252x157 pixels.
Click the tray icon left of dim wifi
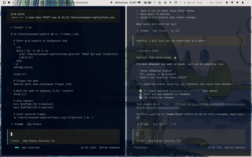(150, 2)
